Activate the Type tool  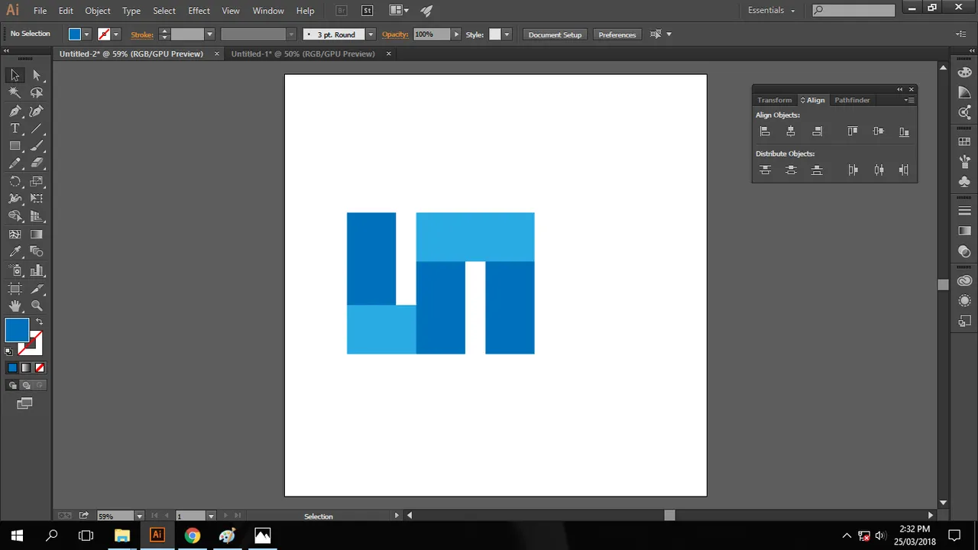[15, 128]
